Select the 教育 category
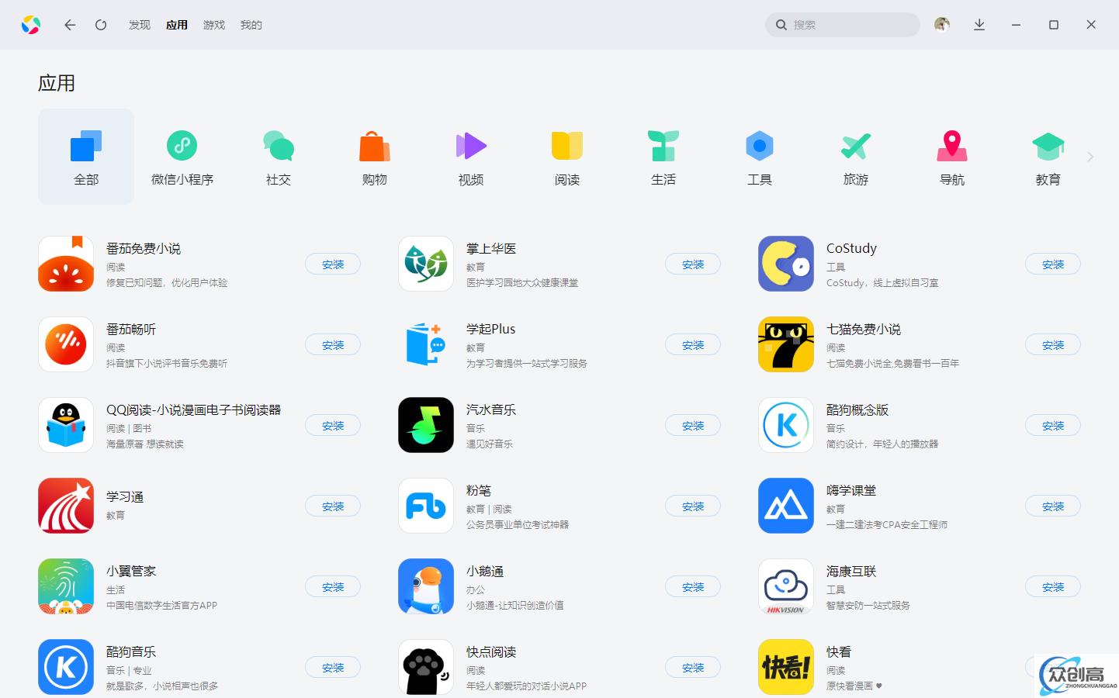Image resolution: width=1119 pixels, height=698 pixels. coord(1048,157)
